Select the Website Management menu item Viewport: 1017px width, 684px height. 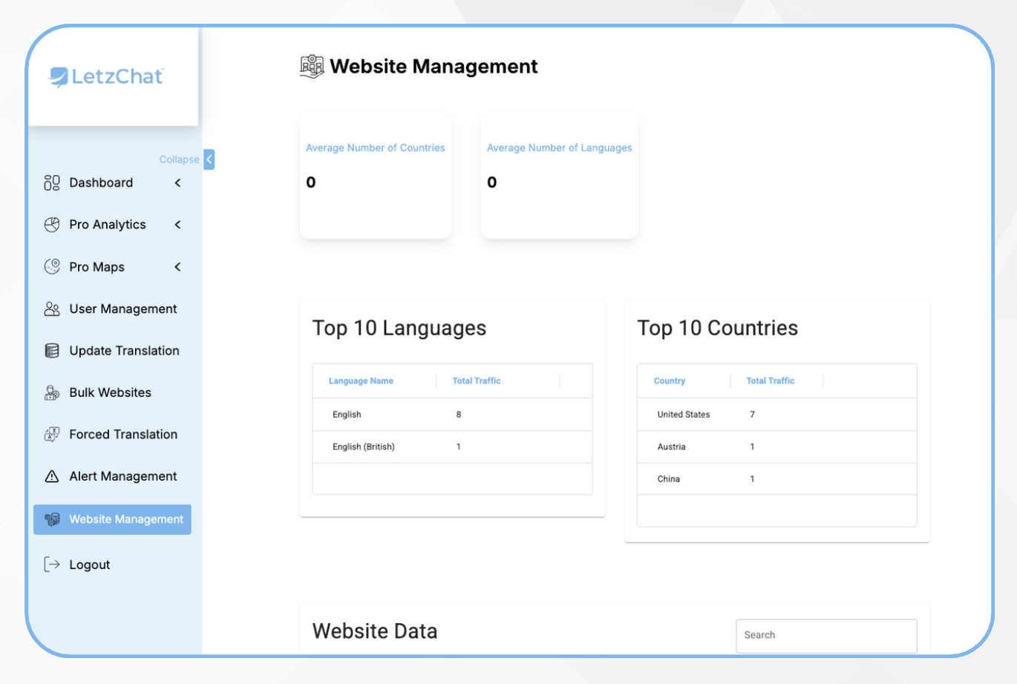click(112, 519)
